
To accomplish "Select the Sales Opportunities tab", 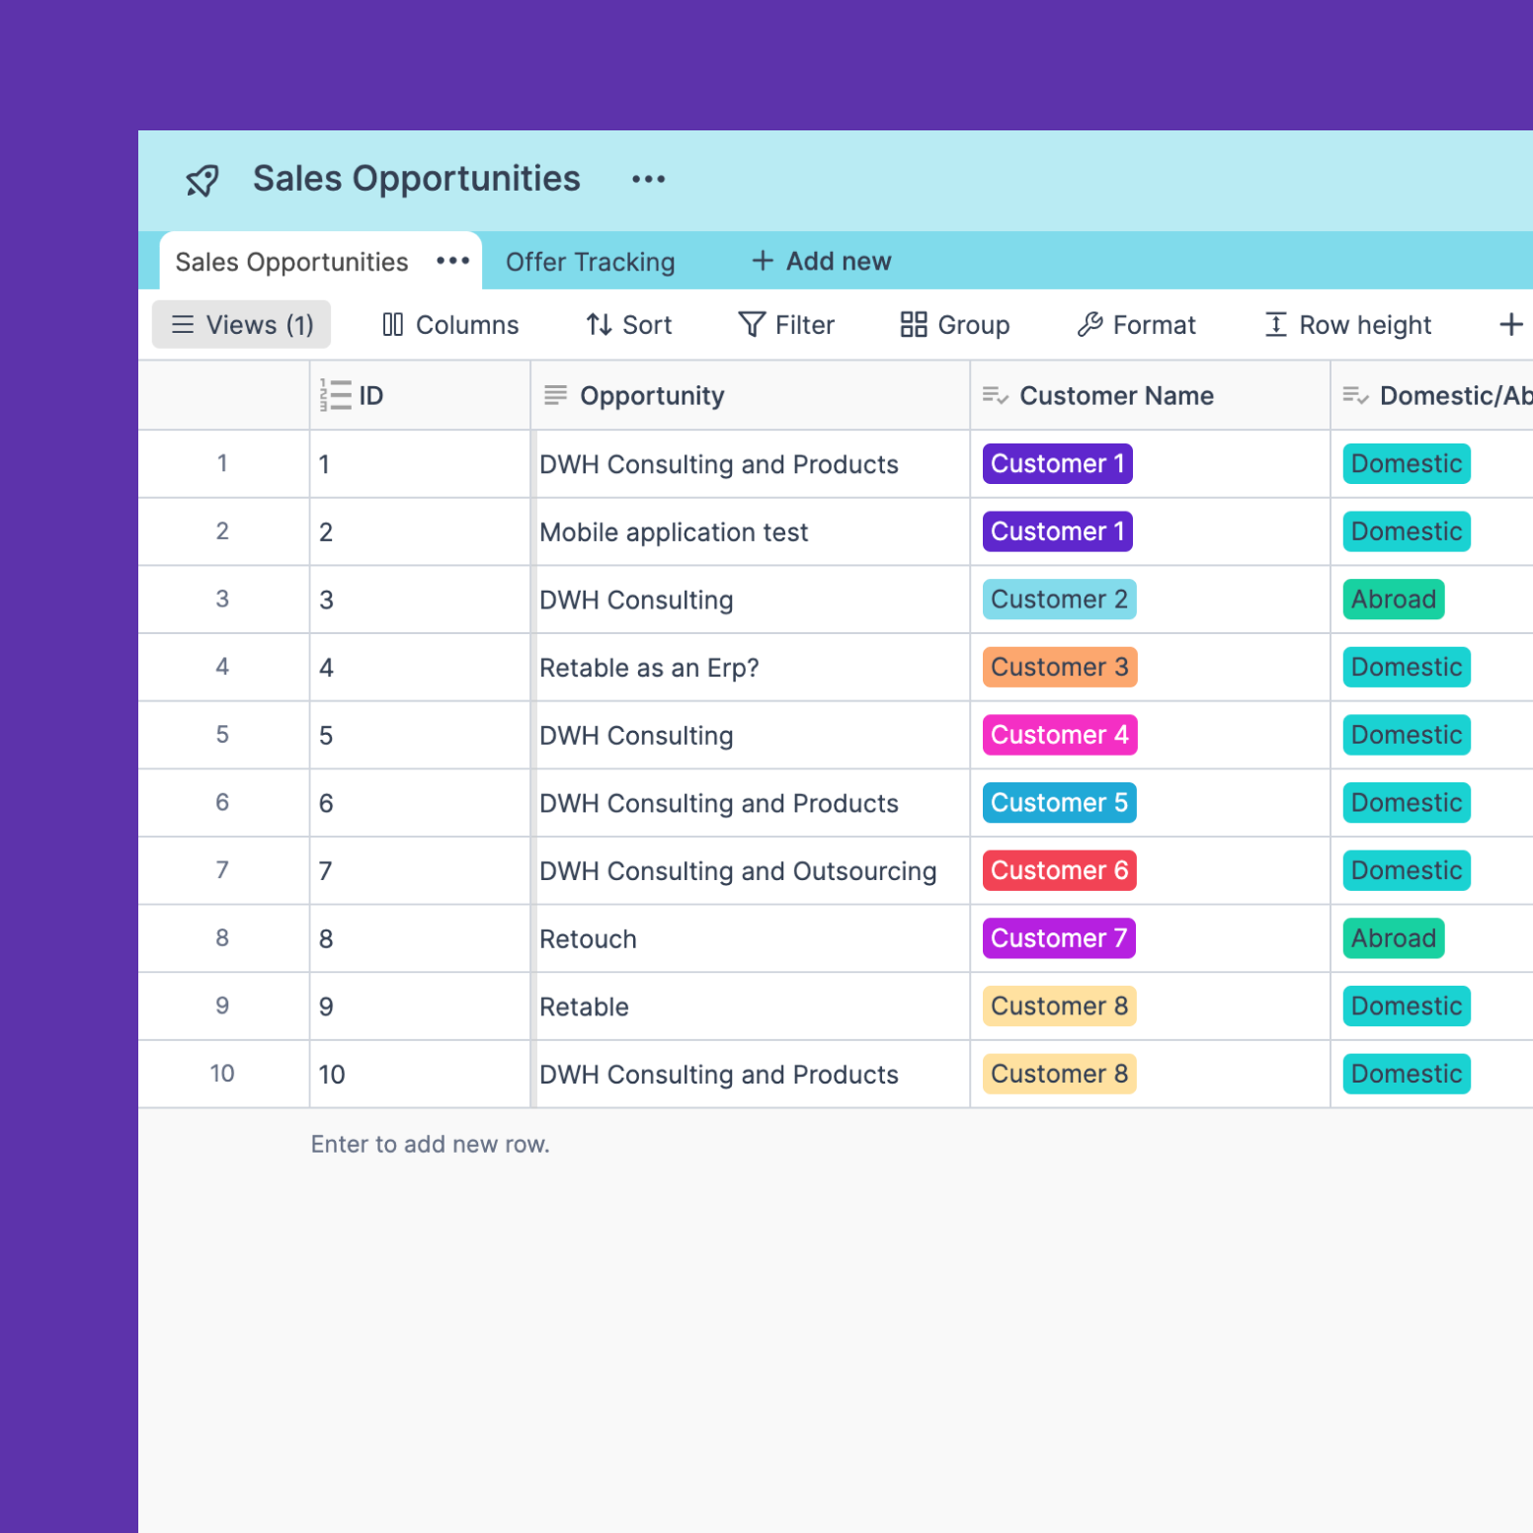I will 290,261.
